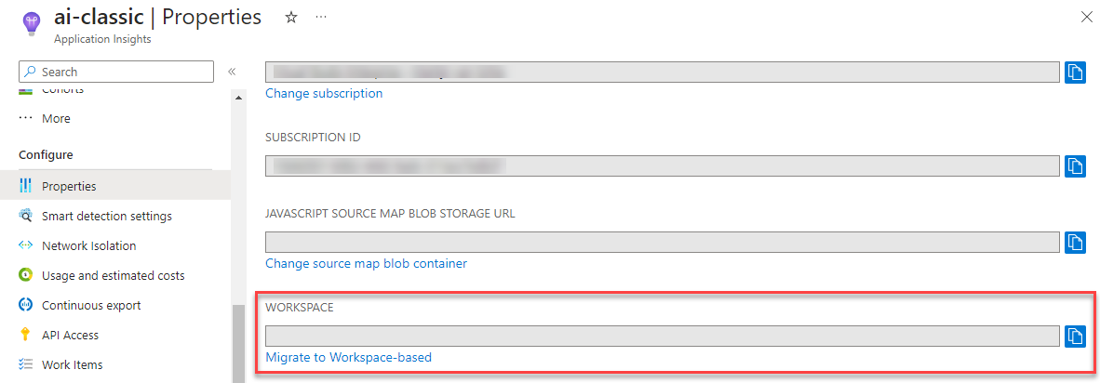Open Work Items page

point(73,364)
